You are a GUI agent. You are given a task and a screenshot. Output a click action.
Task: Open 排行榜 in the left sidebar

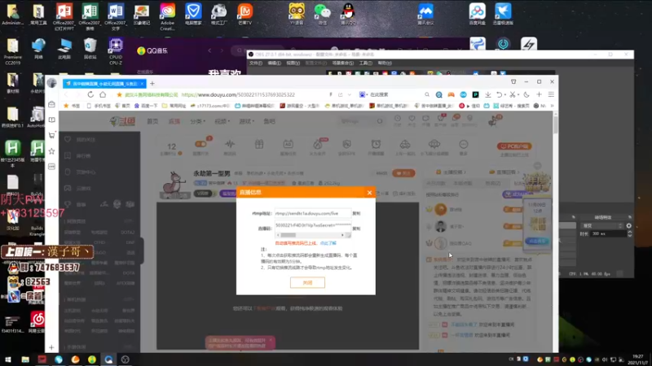[83, 156]
